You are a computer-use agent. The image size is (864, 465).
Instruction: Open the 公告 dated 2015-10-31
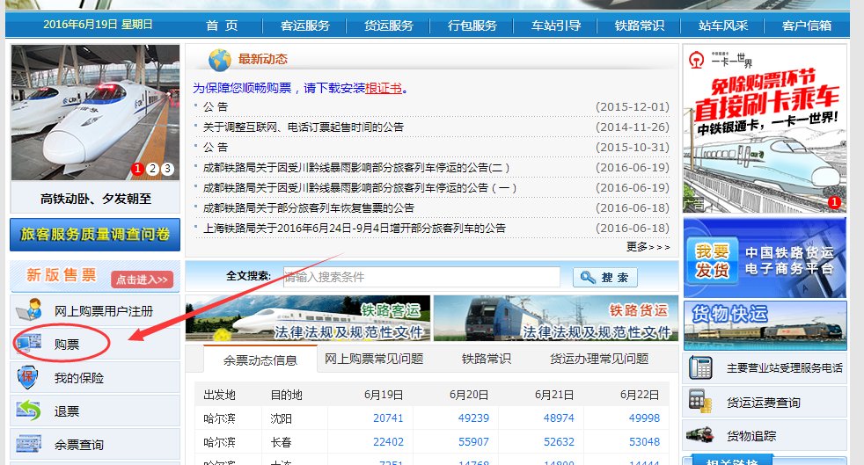pyautogui.click(x=216, y=148)
